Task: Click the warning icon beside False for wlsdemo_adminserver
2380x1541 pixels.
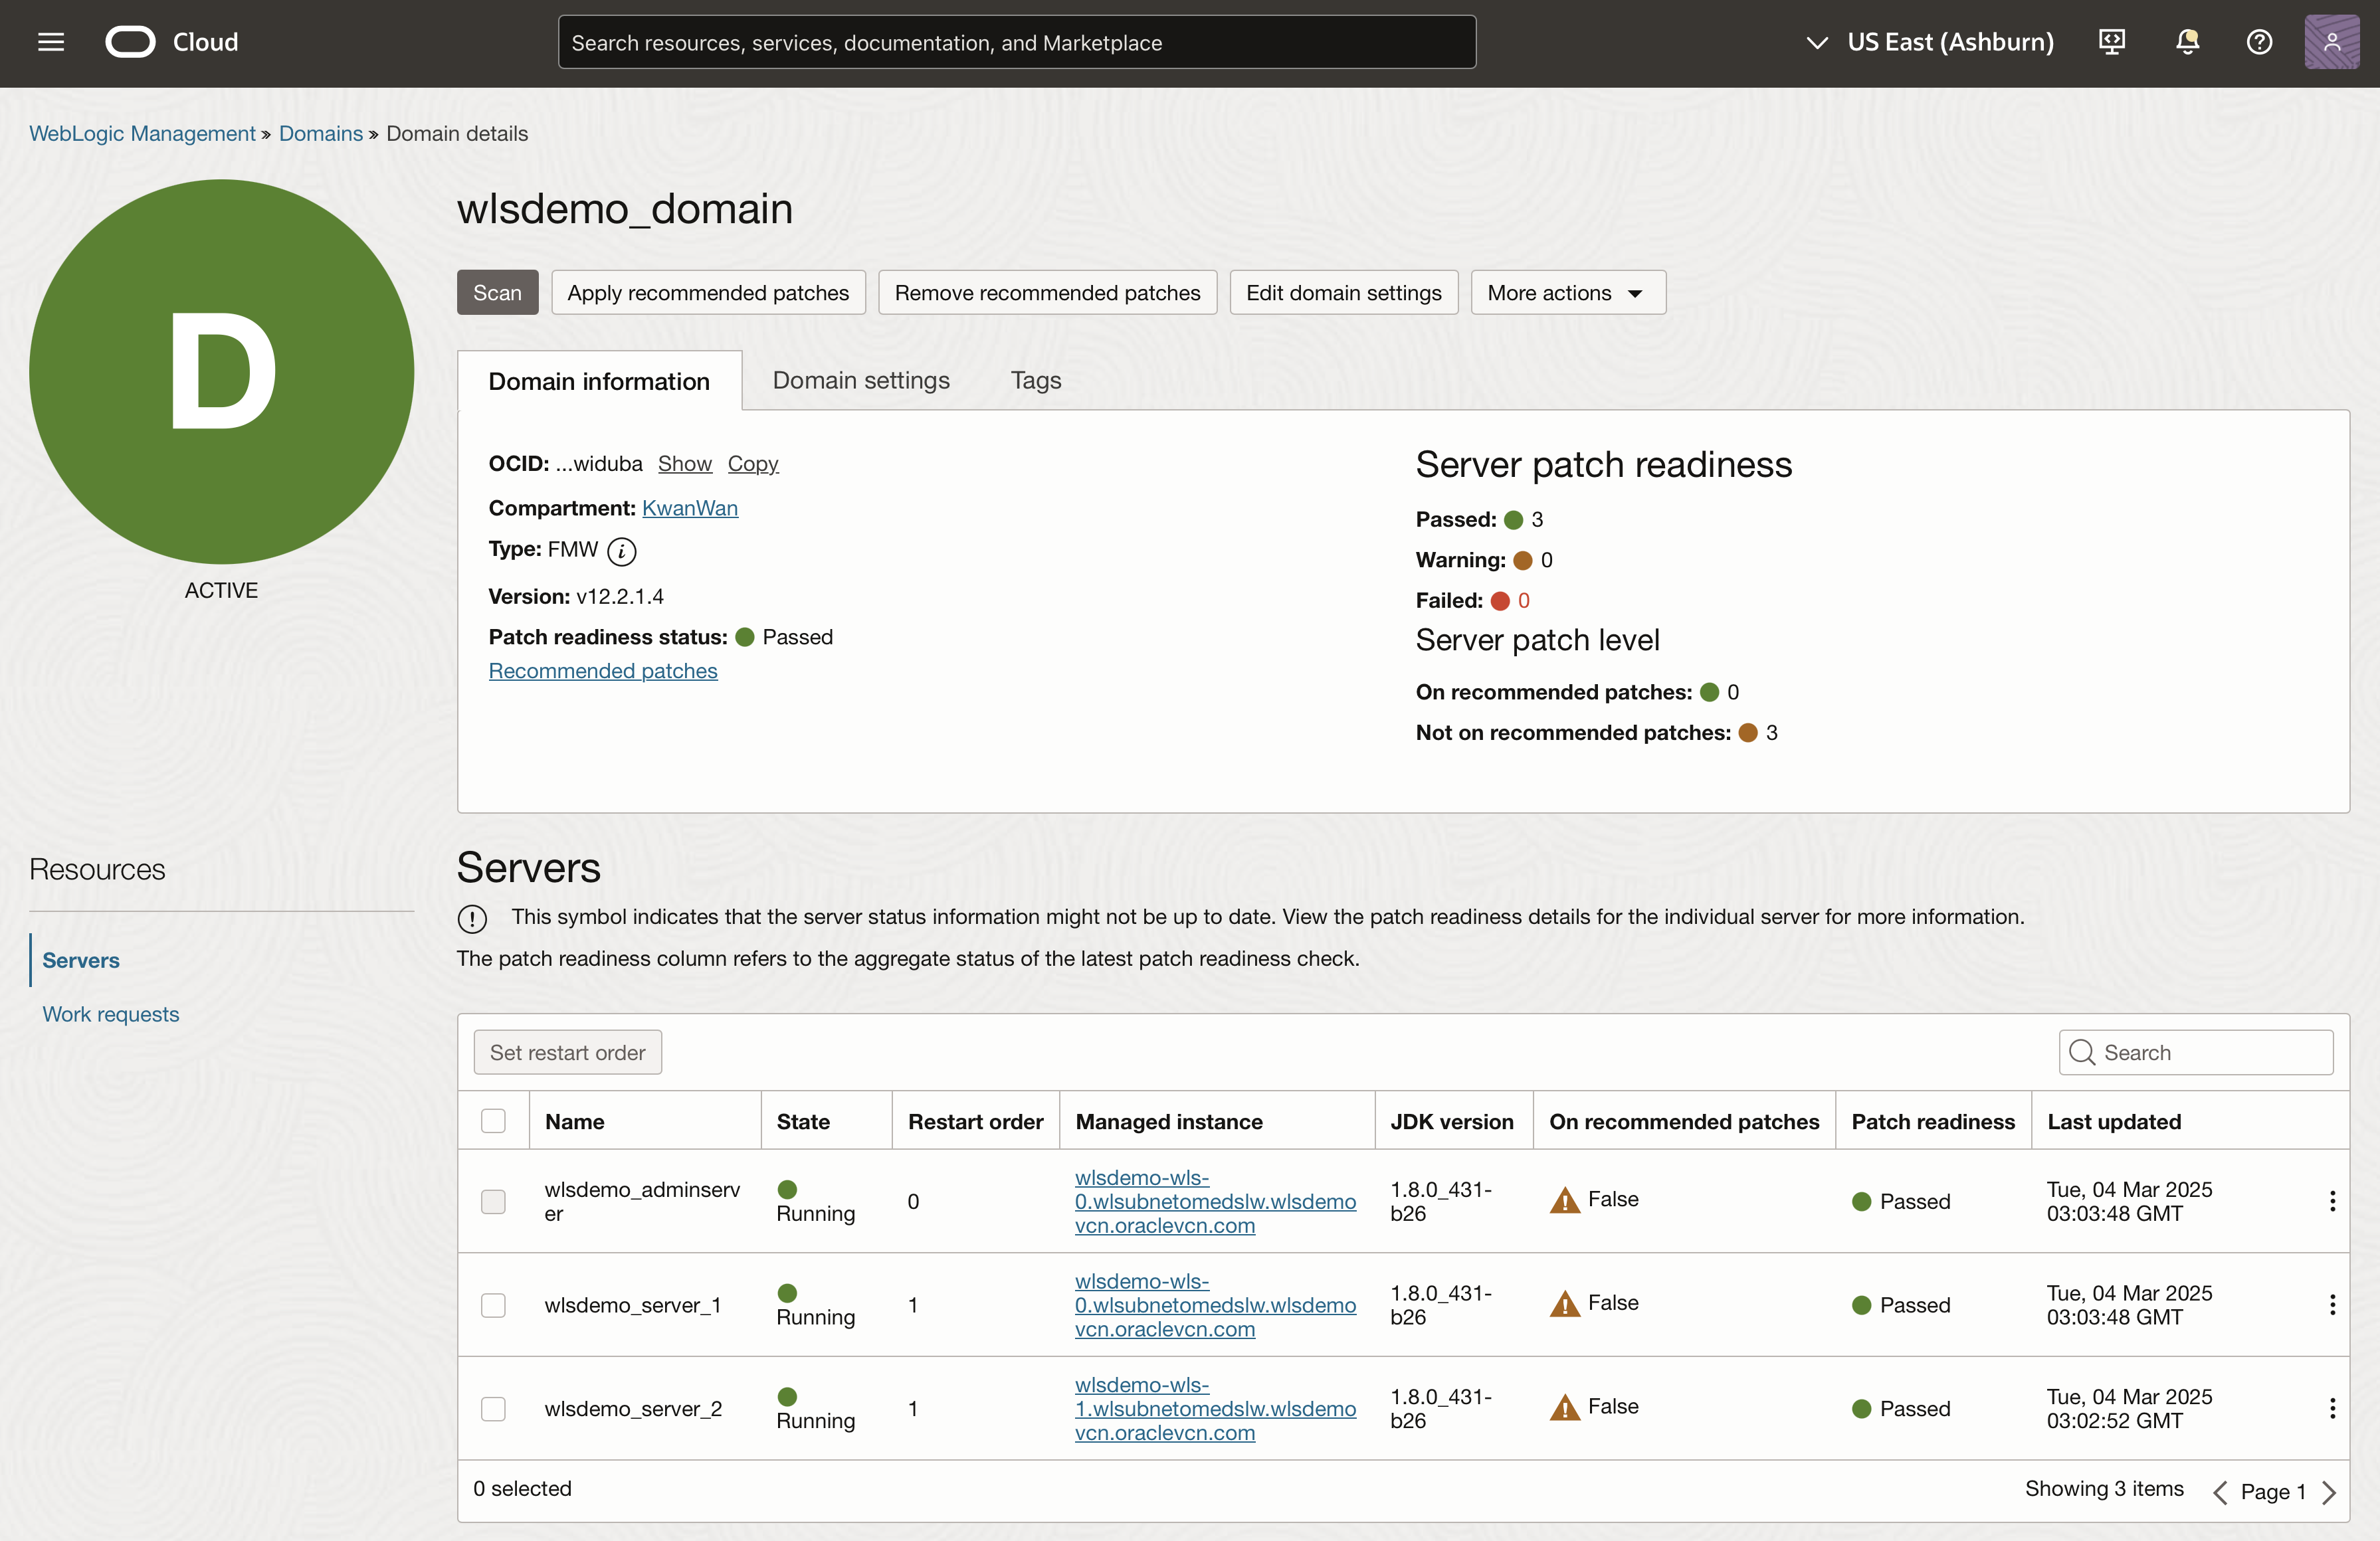Action: click(x=1565, y=1200)
